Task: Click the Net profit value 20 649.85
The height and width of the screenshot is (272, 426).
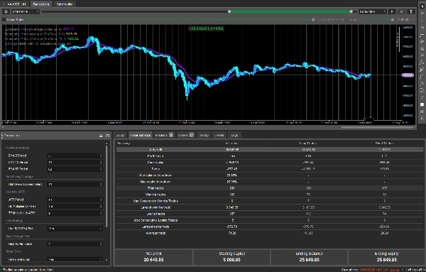Action: pos(153,260)
